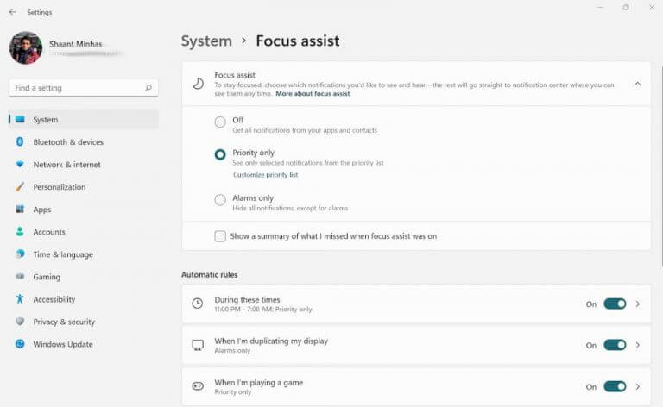Switch off When I'm playing a game toggle
The height and width of the screenshot is (407, 663).
[x=615, y=386]
